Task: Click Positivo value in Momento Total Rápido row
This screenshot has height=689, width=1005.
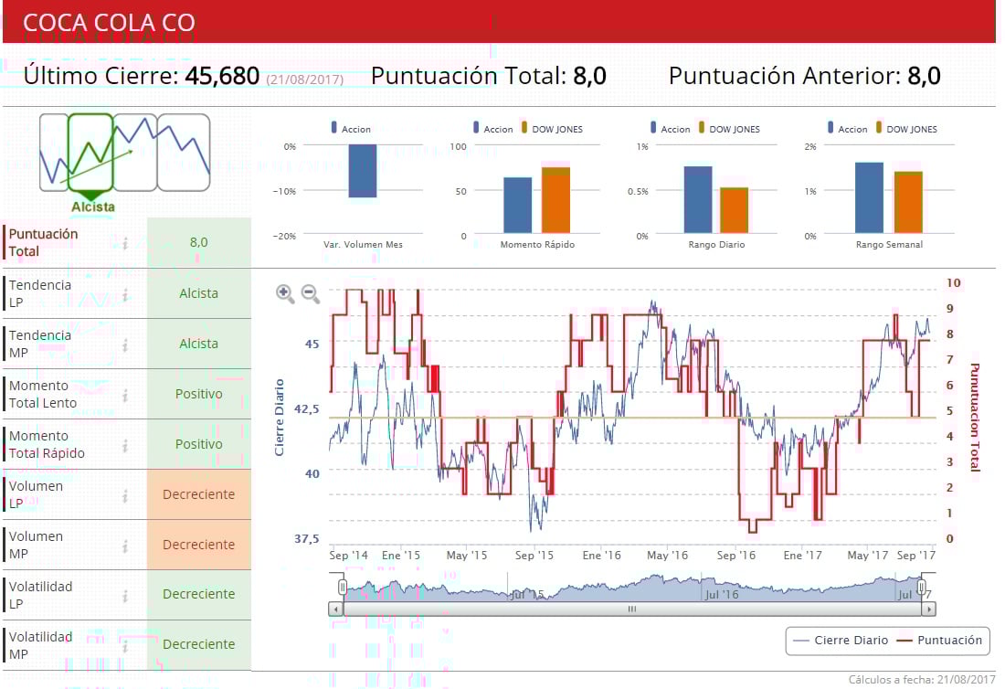Action: [x=198, y=444]
